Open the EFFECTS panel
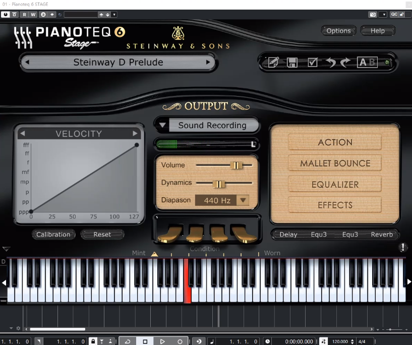This screenshot has width=412, height=345. 335,205
